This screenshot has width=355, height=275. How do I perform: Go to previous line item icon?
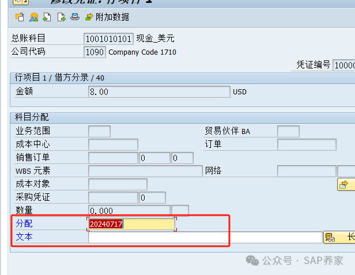click(x=47, y=17)
